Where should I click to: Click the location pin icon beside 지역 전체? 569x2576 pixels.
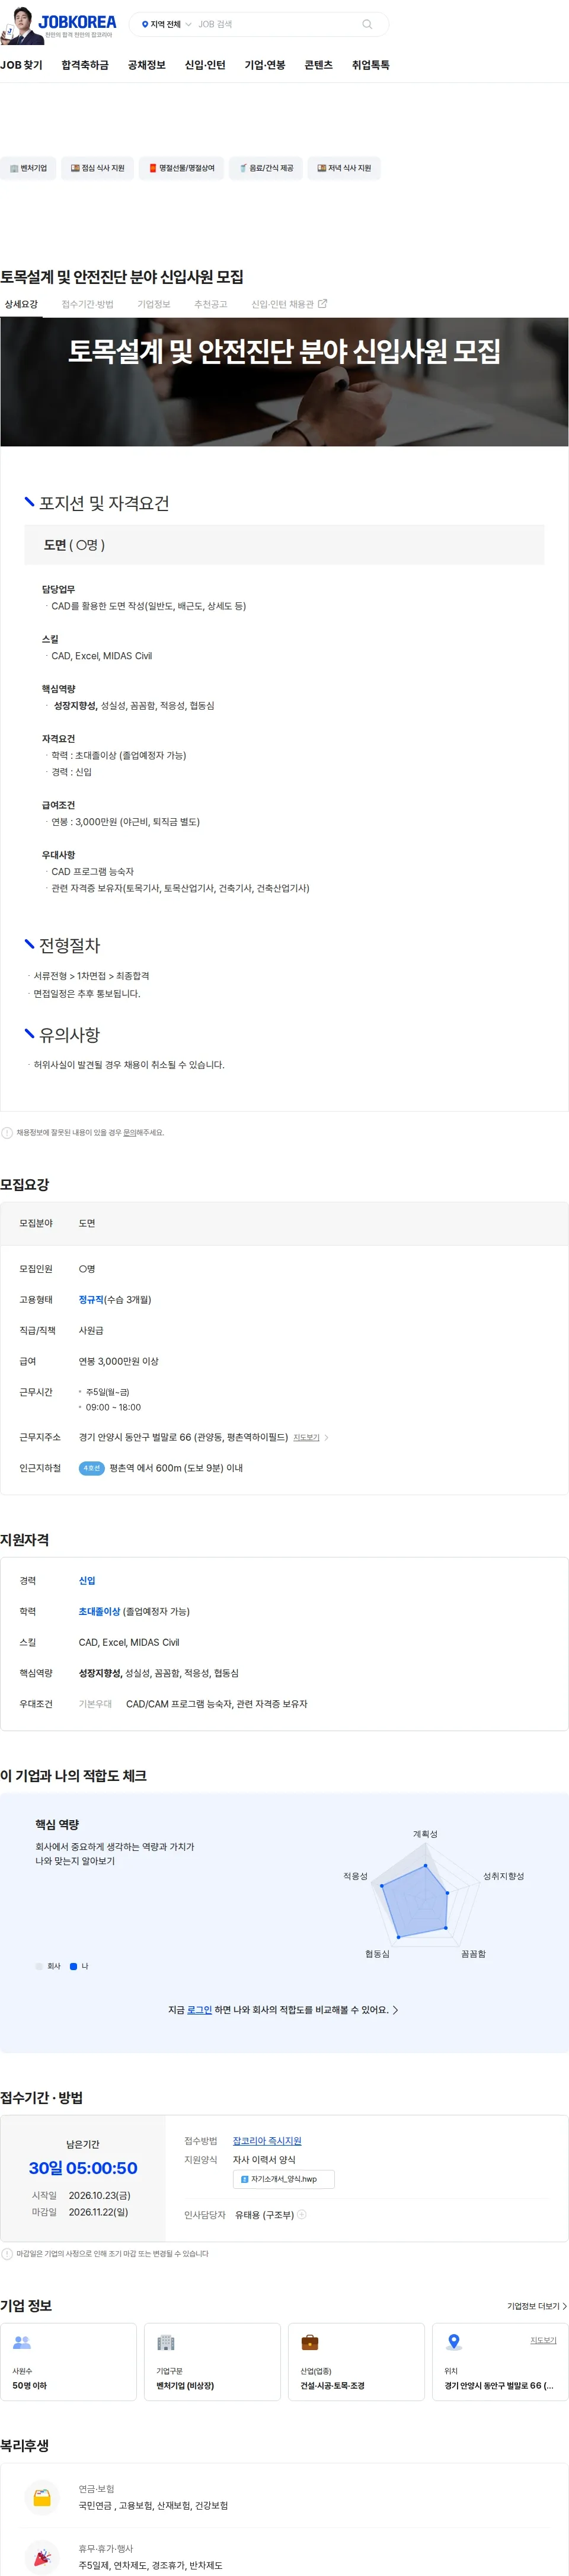pos(145,24)
